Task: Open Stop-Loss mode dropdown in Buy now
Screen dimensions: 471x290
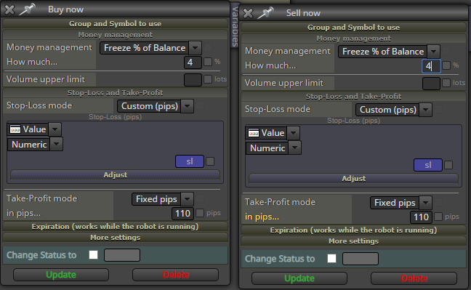Action: 187,106
